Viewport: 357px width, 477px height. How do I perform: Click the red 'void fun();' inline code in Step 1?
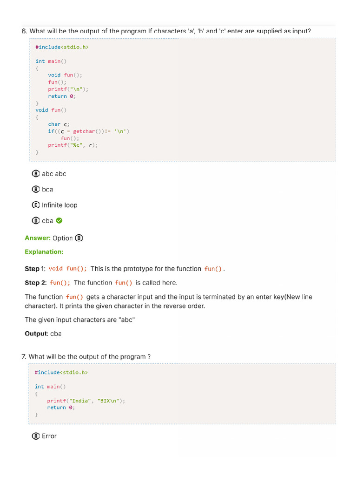[x=68, y=269]
